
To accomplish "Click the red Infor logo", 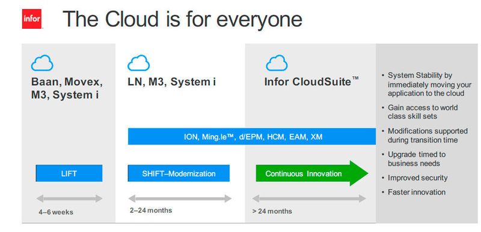I will click(32, 19).
